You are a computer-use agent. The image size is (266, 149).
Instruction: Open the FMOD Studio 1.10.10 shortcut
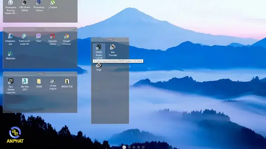[99, 48]
